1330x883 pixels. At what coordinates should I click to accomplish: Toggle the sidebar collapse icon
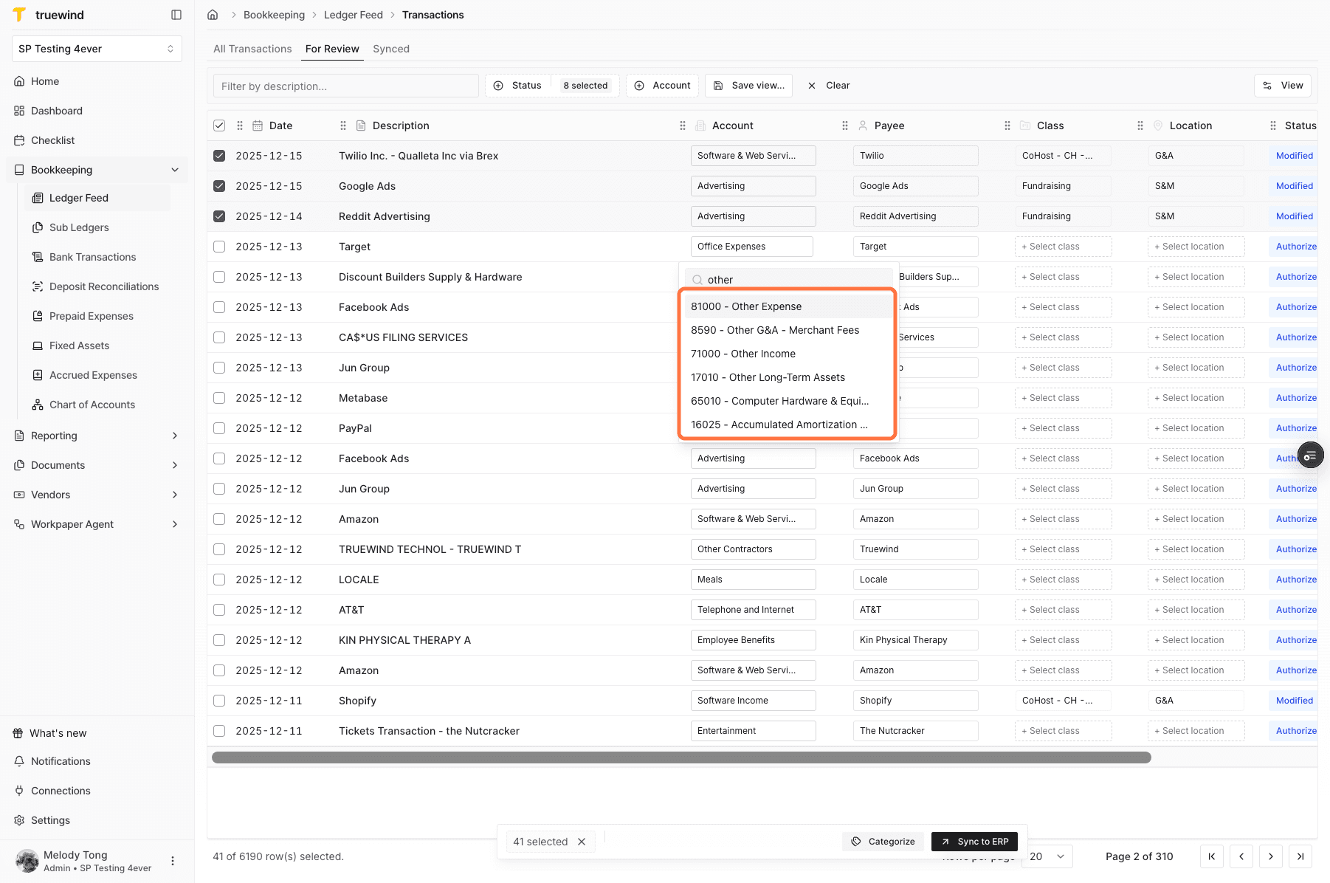[x=176, y=15]
